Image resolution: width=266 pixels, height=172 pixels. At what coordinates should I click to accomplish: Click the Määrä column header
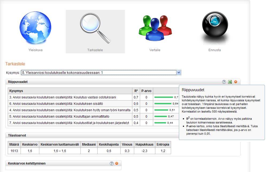pos(14,145)
